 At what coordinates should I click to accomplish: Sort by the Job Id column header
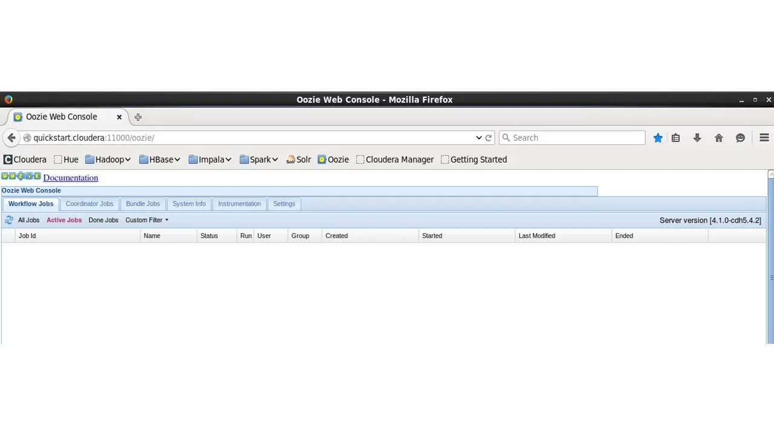click(77, 236)
